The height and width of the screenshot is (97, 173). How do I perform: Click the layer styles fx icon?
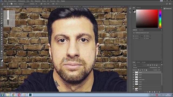pos(147,92)
